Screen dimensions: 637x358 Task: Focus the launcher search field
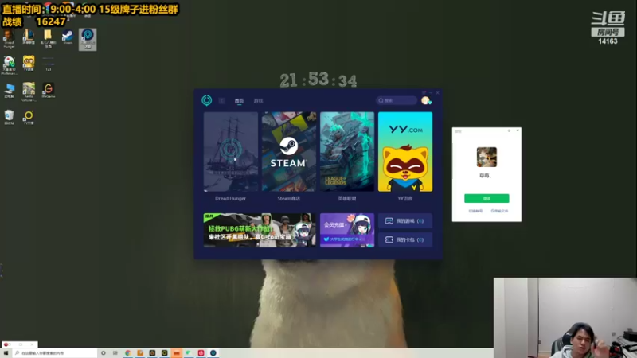tap(397, 100)
